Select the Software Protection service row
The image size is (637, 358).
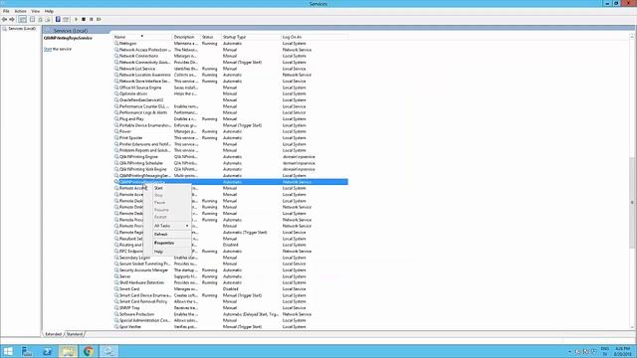tap(231, 314)
